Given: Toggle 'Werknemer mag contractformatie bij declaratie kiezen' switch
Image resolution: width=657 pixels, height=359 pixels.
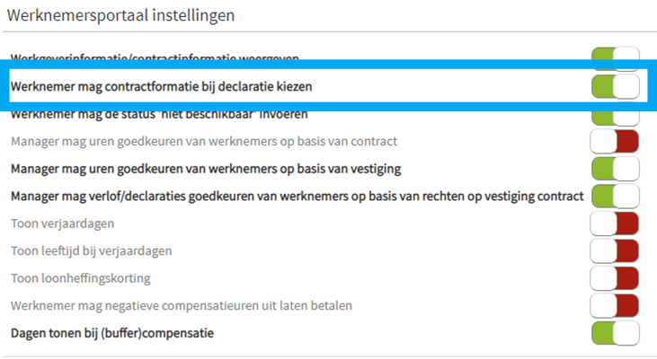Looking at the screenshot, I should pyautogui.click(x=615, y=87).
